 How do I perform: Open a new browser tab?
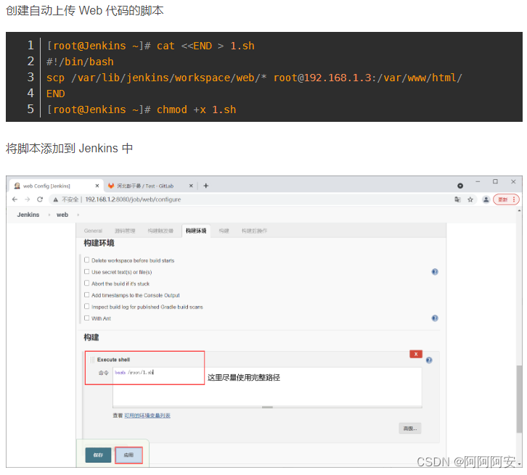[206, 186]
